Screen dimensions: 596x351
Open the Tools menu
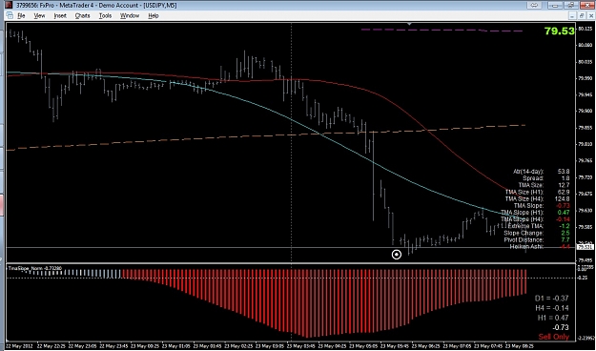point(105,15)
